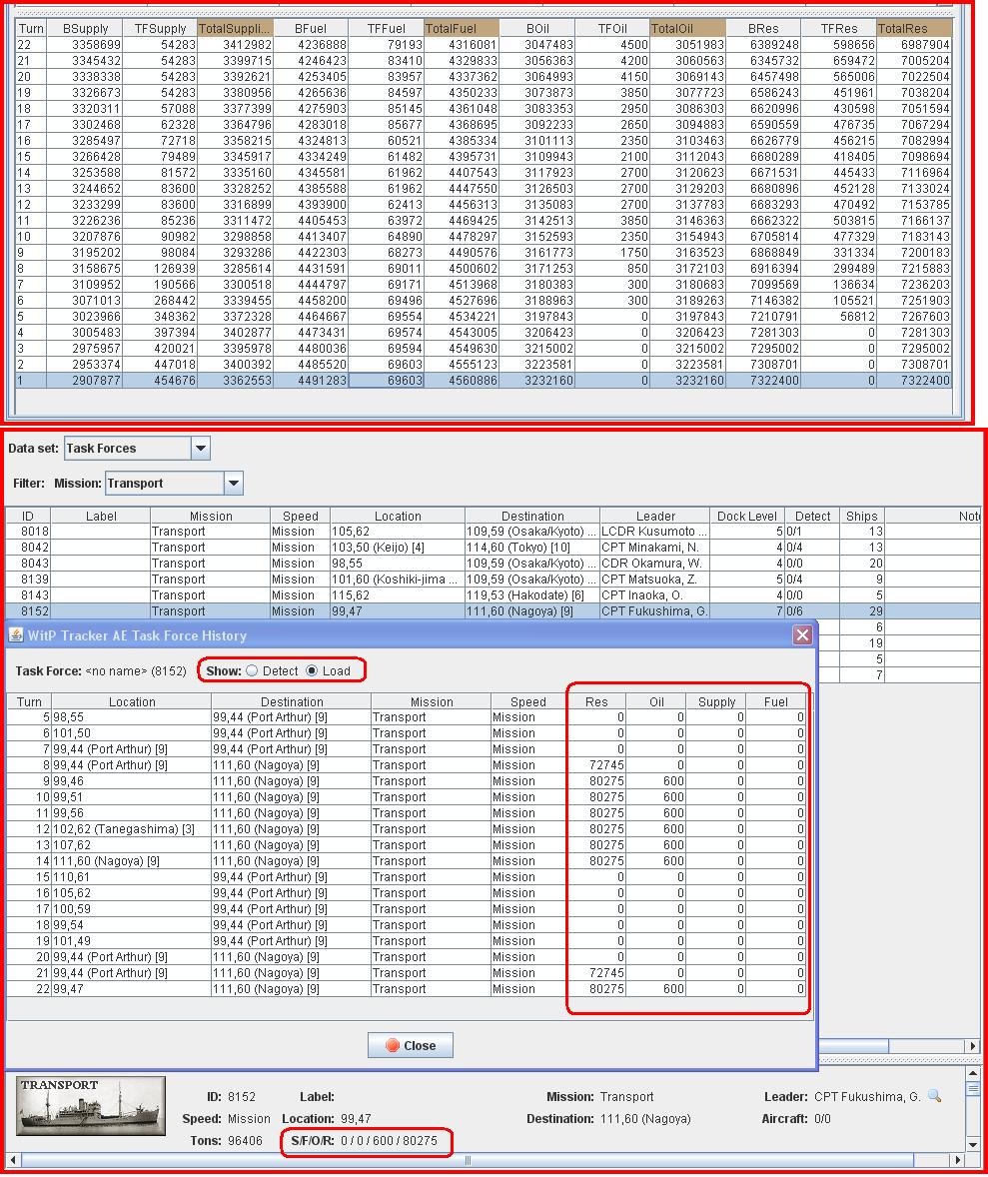The image size is (988, 1177).
Task: Click the TFOil column header
Action: point(612,29)
